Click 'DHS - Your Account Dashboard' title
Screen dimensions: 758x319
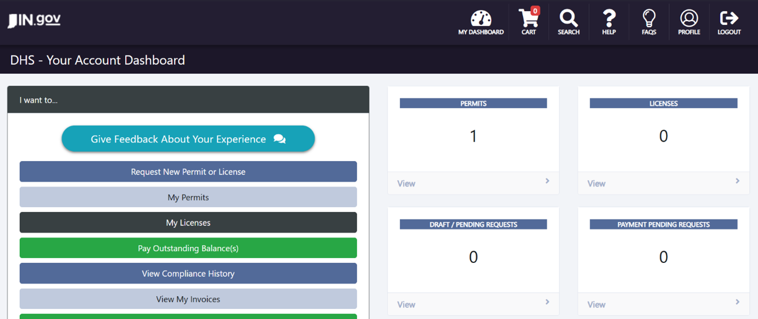(98, 60)
